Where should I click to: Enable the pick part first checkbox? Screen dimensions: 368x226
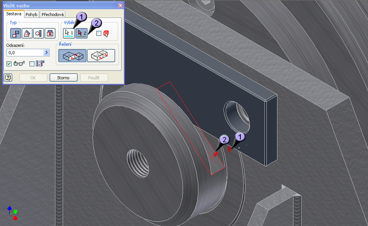click(x=99, y=34)
